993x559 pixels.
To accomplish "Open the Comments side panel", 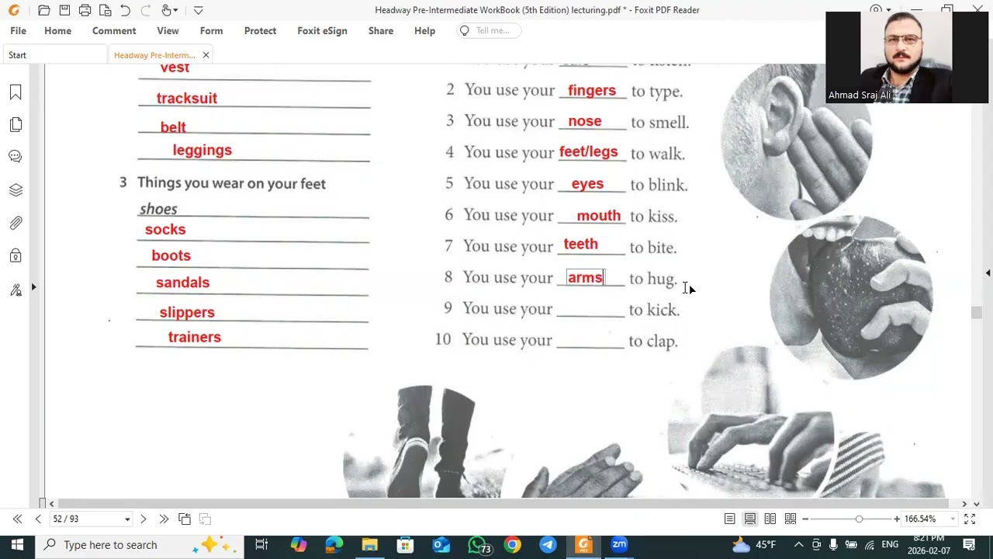I will 16,157.
